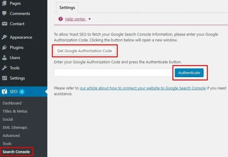The height and width of the screenshot is (157, 228).
Task: Open the Comments menu item
Action: click(x=20, y=13)
